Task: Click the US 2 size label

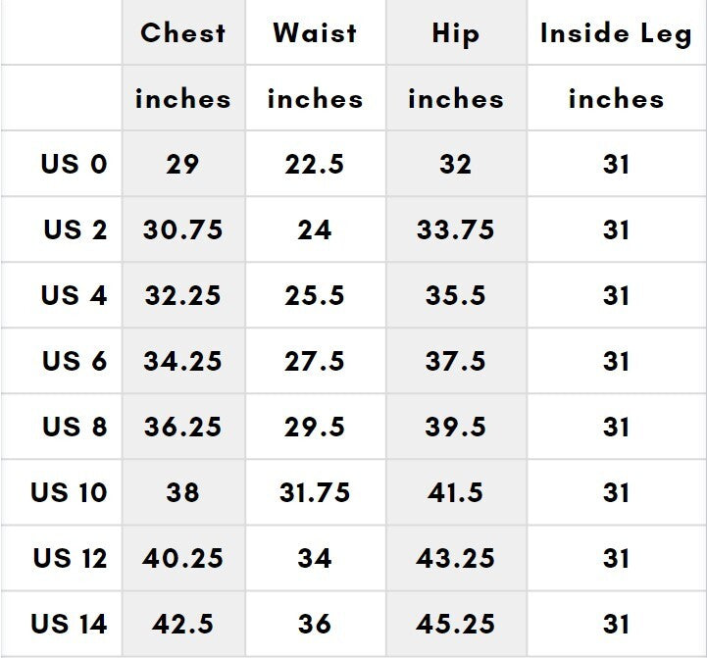Action: [x=75, y=229]
